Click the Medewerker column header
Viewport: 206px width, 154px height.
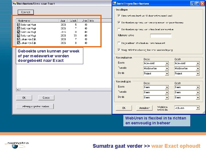pos(38,21)
